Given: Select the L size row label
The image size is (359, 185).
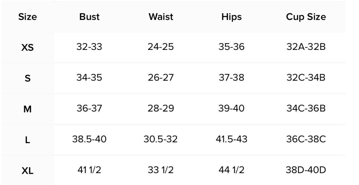Looking at the screenshot, I should tap(27, 140).
